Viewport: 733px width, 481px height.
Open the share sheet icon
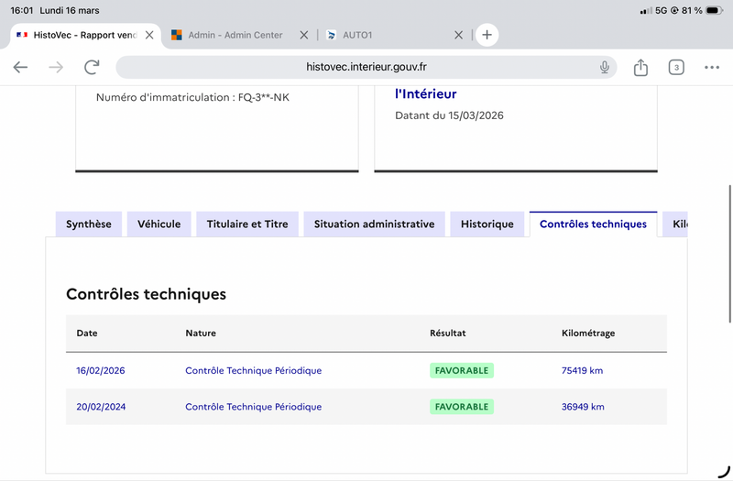[640, 67]
